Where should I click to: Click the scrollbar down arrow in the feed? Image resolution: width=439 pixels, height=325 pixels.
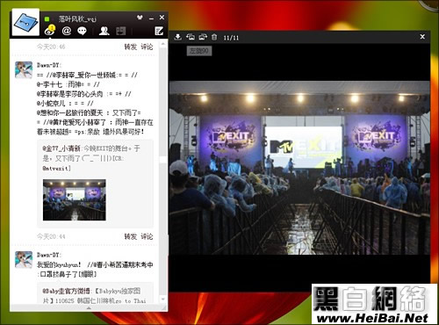pyautogui.click(x=163, y=300)
